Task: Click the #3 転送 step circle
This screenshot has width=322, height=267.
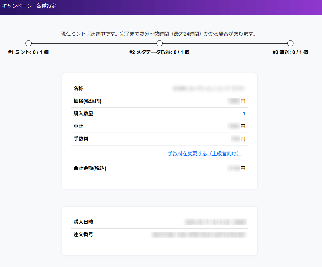Action: coord(290,43)
